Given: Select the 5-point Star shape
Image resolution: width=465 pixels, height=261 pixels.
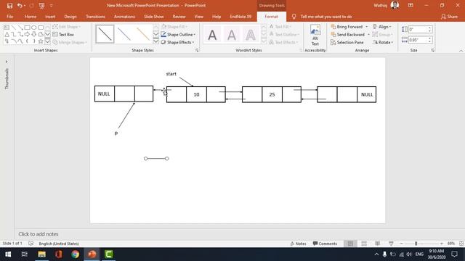Looking at the screenshot, I should pyautogui.click(x=41, y=41).
